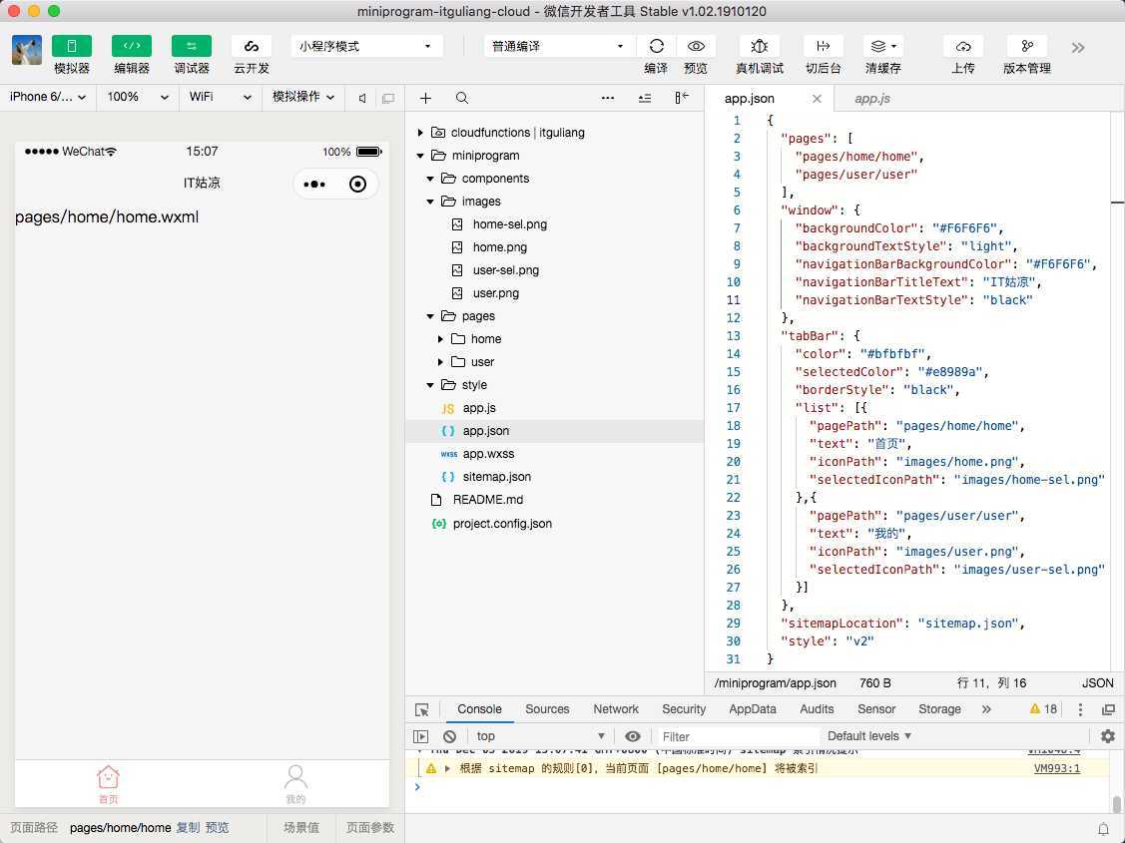1125x843 pixels.
Task: Select device model iPhone 6 dropdown
Action: (47, 97)
